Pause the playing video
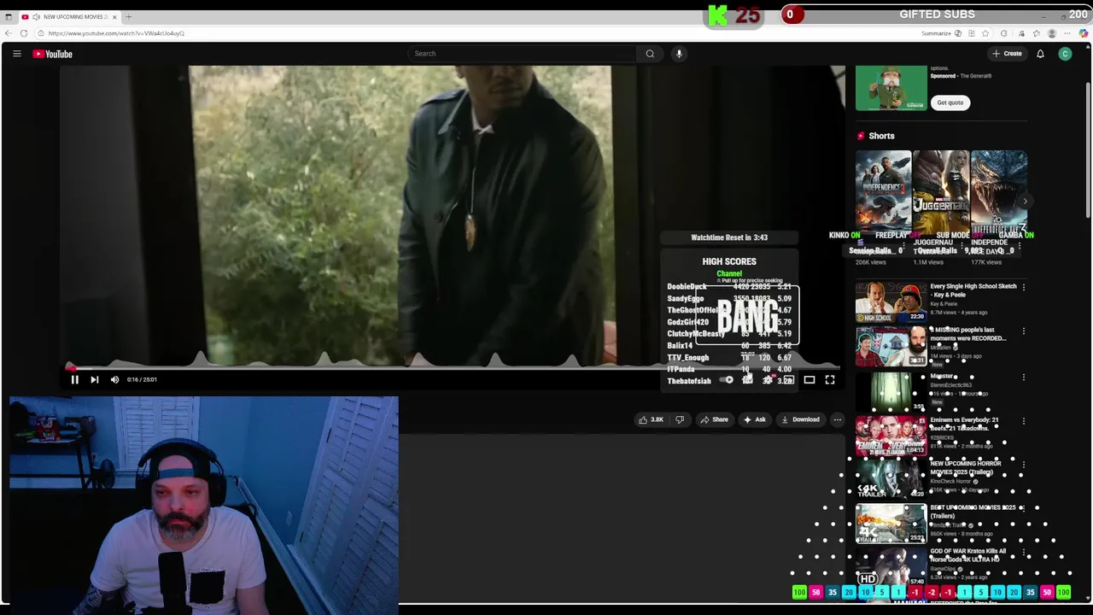The width and height of the screenshot is (1093, 615). tap(74, 379)
